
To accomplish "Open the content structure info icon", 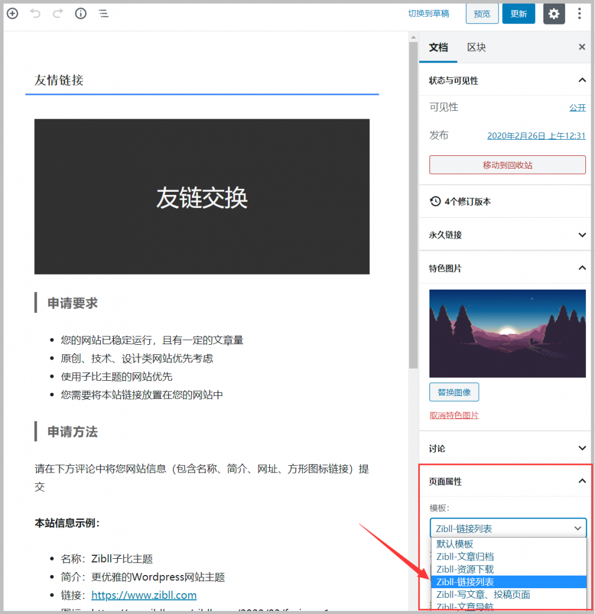I will (x=80, y=13).
